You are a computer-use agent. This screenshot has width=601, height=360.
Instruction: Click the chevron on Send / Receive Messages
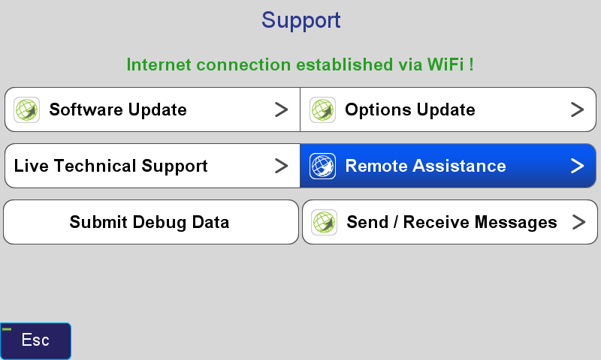(578, 222)
